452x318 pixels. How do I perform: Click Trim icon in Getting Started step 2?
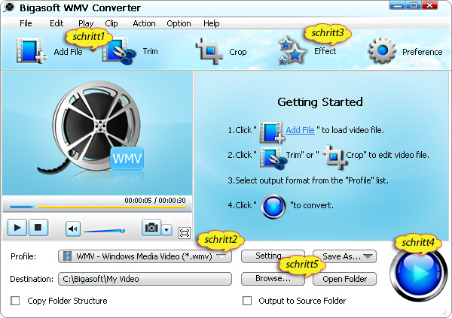pos(273,158)
